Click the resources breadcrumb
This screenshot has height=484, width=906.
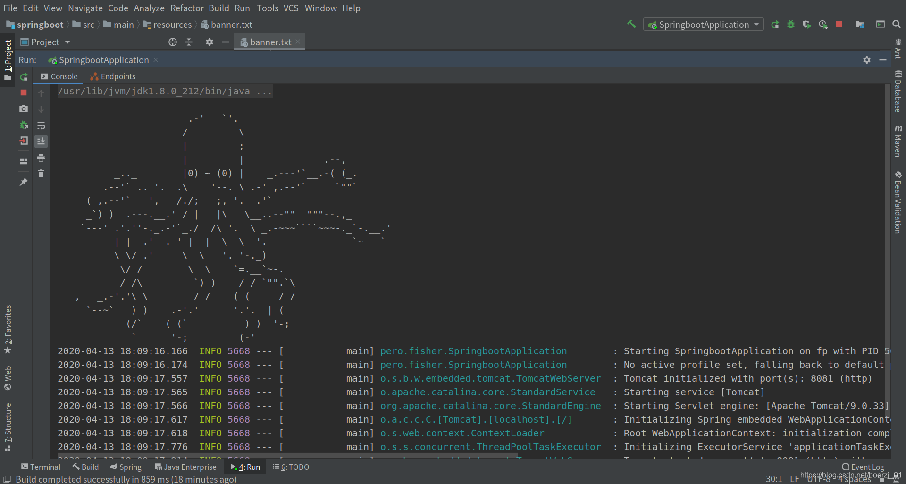click(167, 25)
